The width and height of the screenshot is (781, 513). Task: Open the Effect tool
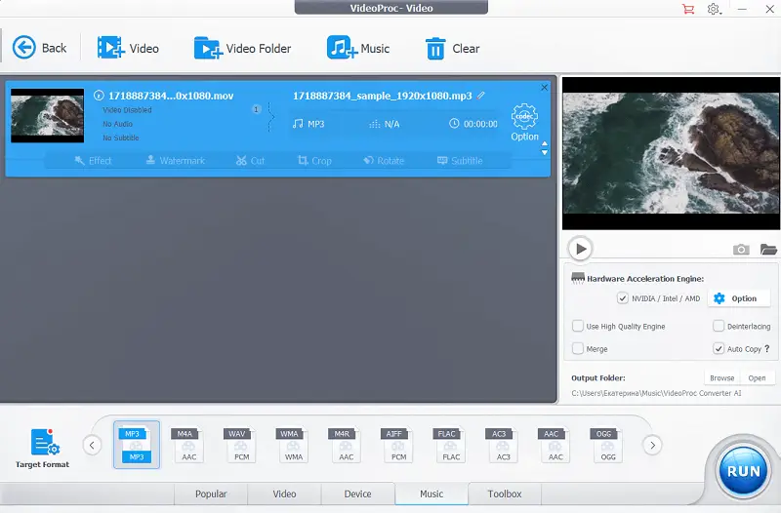tap(93, 161)
